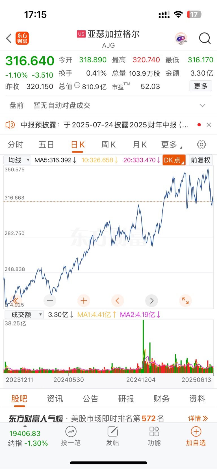The image size is (217, 469).
Task: Toggle the DK点 indicator
Action: [x=174, y=160]
